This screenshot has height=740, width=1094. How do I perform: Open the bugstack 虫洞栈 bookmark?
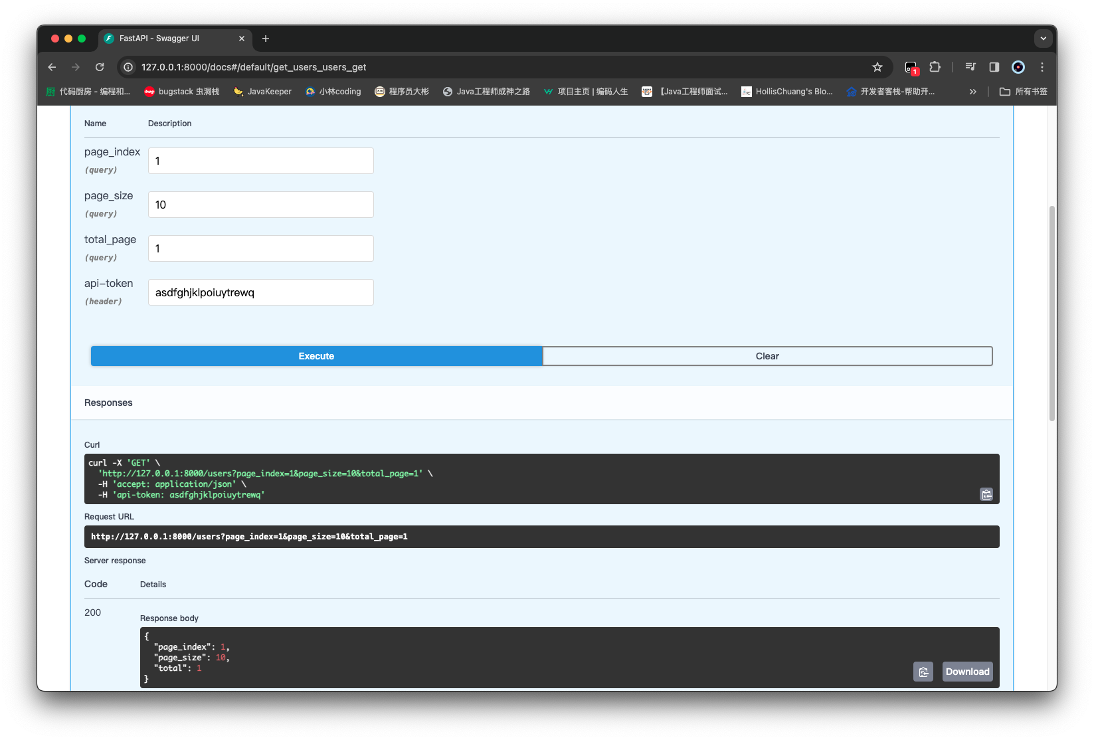182,92
